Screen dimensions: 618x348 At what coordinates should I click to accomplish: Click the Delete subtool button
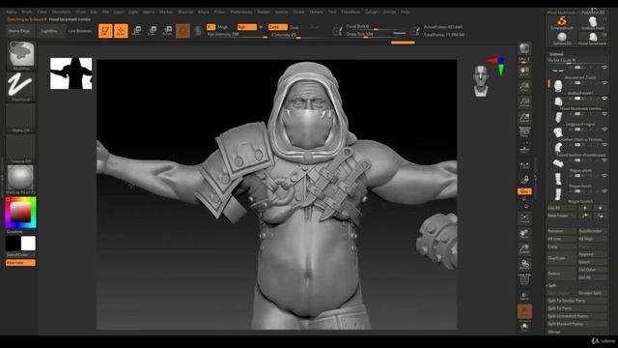tap(562, 274)
